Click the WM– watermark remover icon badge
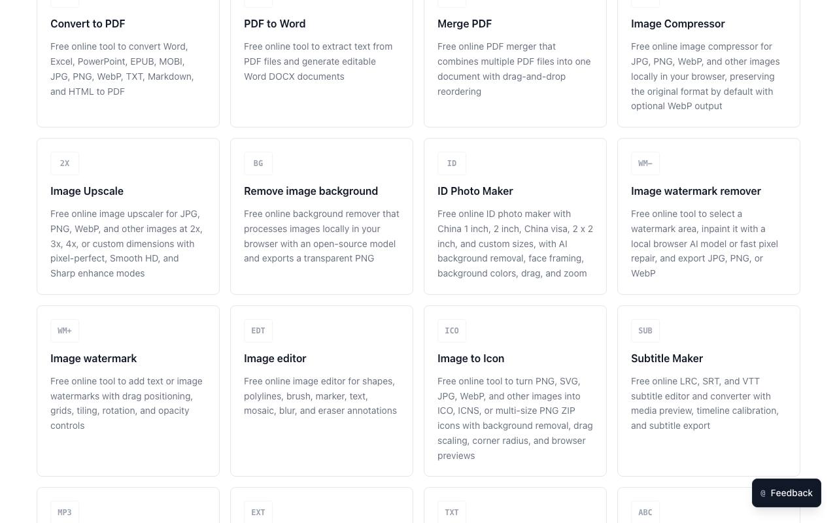This screenshot has width=837, height=523. point(645,163)
